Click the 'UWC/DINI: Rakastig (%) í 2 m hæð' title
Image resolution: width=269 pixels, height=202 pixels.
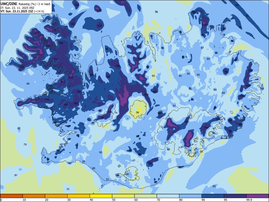tap(25, 4)
